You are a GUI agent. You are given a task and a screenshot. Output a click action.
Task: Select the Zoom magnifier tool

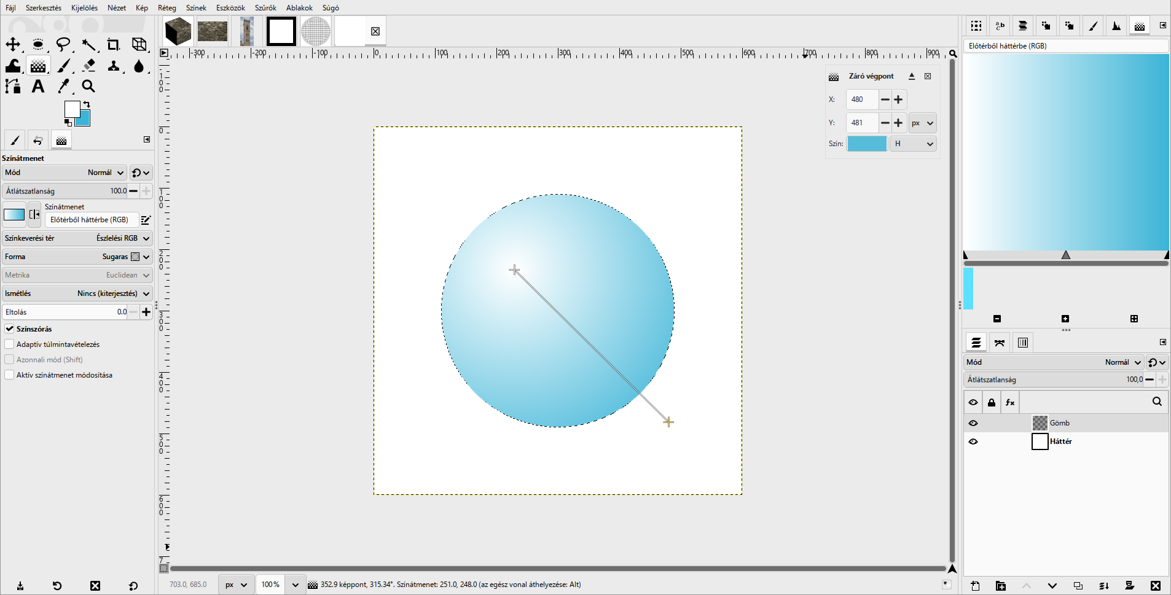click(88, 86)
